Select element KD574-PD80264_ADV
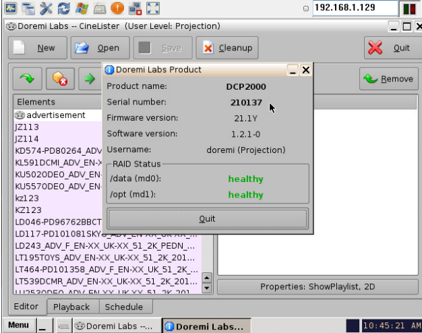This screenshot has height=333, width=422. pyautogui.click(x=58, y=151)
